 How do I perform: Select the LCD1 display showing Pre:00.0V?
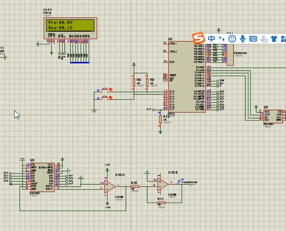[70, 28]
